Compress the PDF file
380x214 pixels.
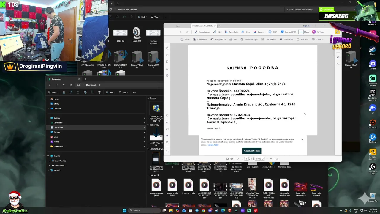[x=200, y=40]
